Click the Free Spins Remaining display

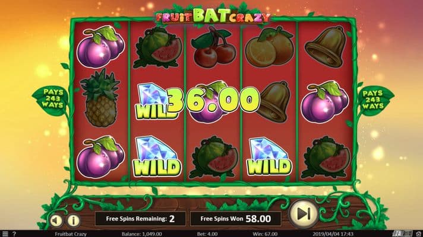click(140, 219)
